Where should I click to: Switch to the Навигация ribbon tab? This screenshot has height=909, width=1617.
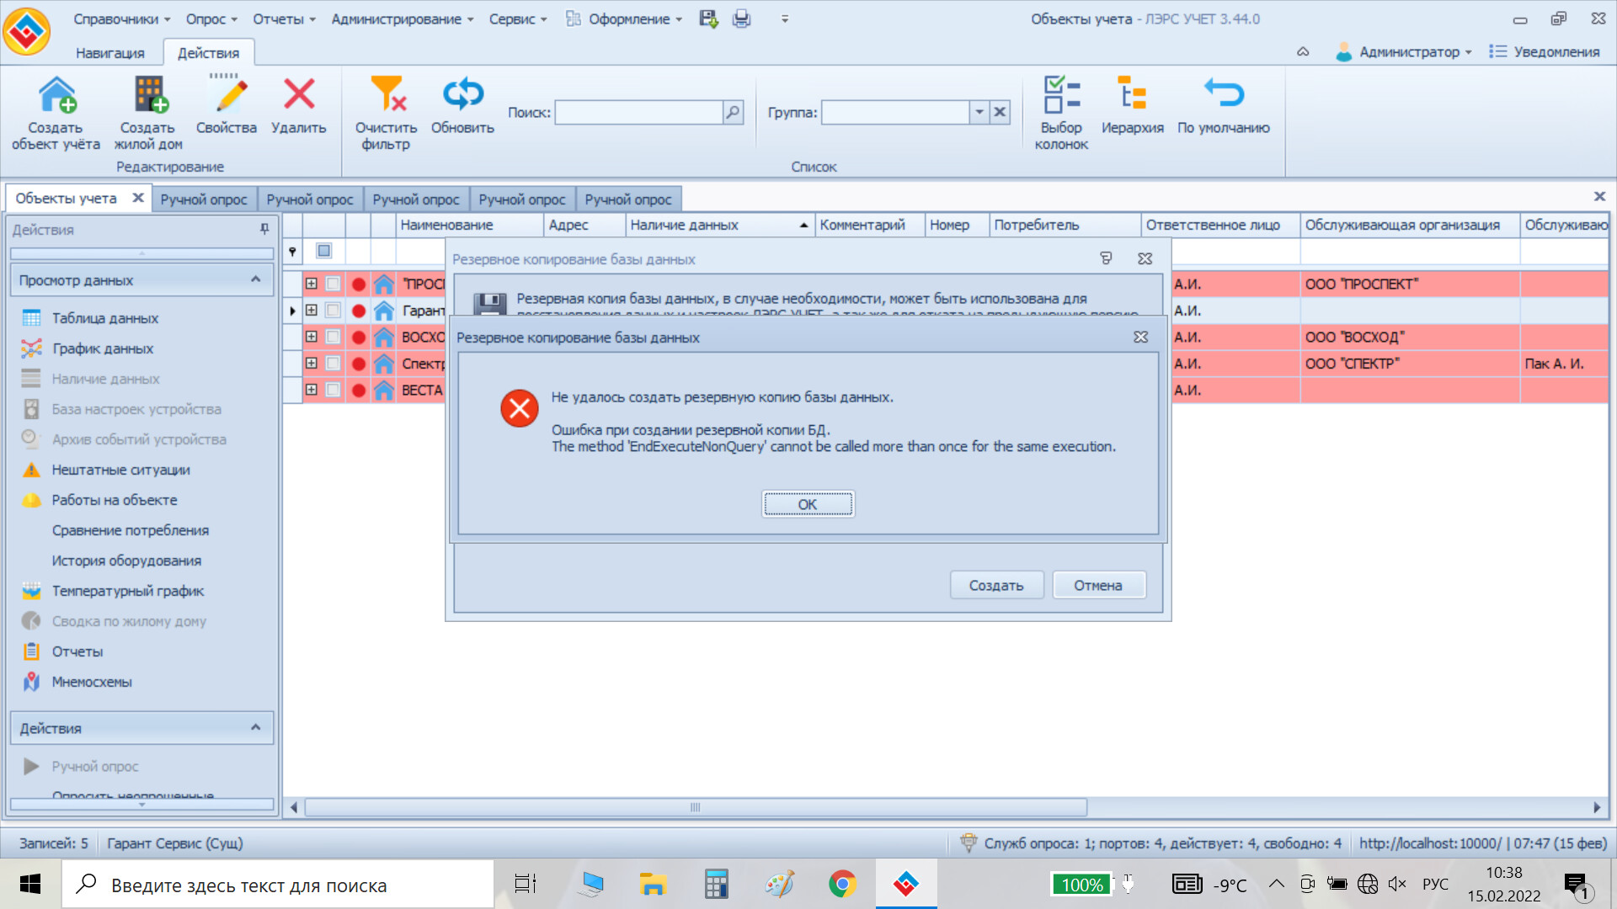(110, 52)
